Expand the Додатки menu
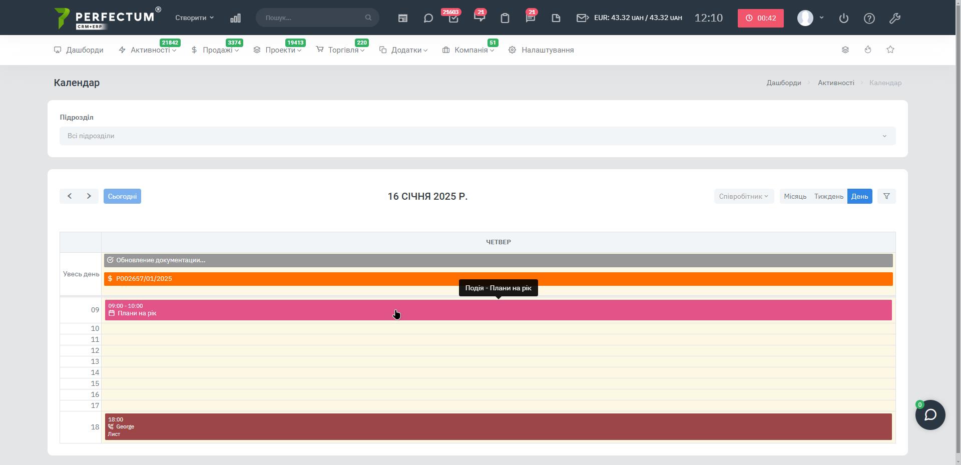 [x=403, y=50]
